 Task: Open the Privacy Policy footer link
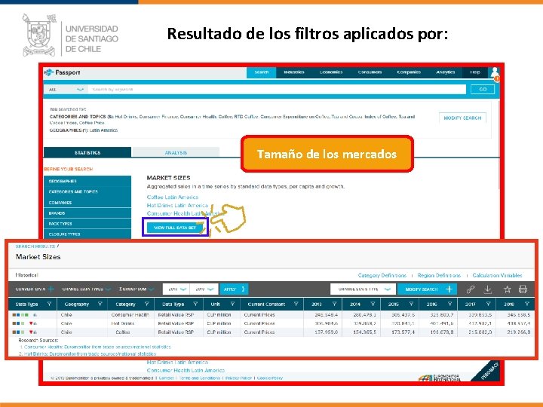pos(238,378)
